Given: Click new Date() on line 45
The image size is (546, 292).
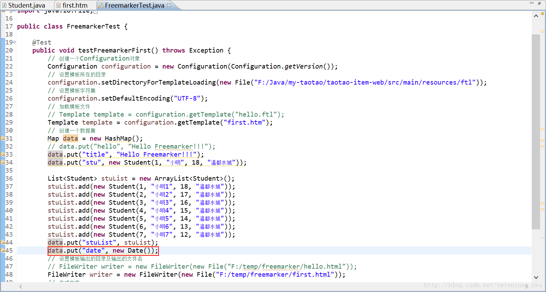Looking at the screenshot, I should tap(131, 251).
